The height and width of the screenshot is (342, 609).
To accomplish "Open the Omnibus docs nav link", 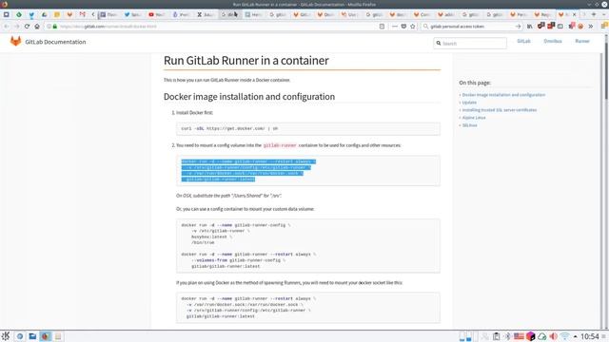I will pyautogui.click(x=553, y=41).
